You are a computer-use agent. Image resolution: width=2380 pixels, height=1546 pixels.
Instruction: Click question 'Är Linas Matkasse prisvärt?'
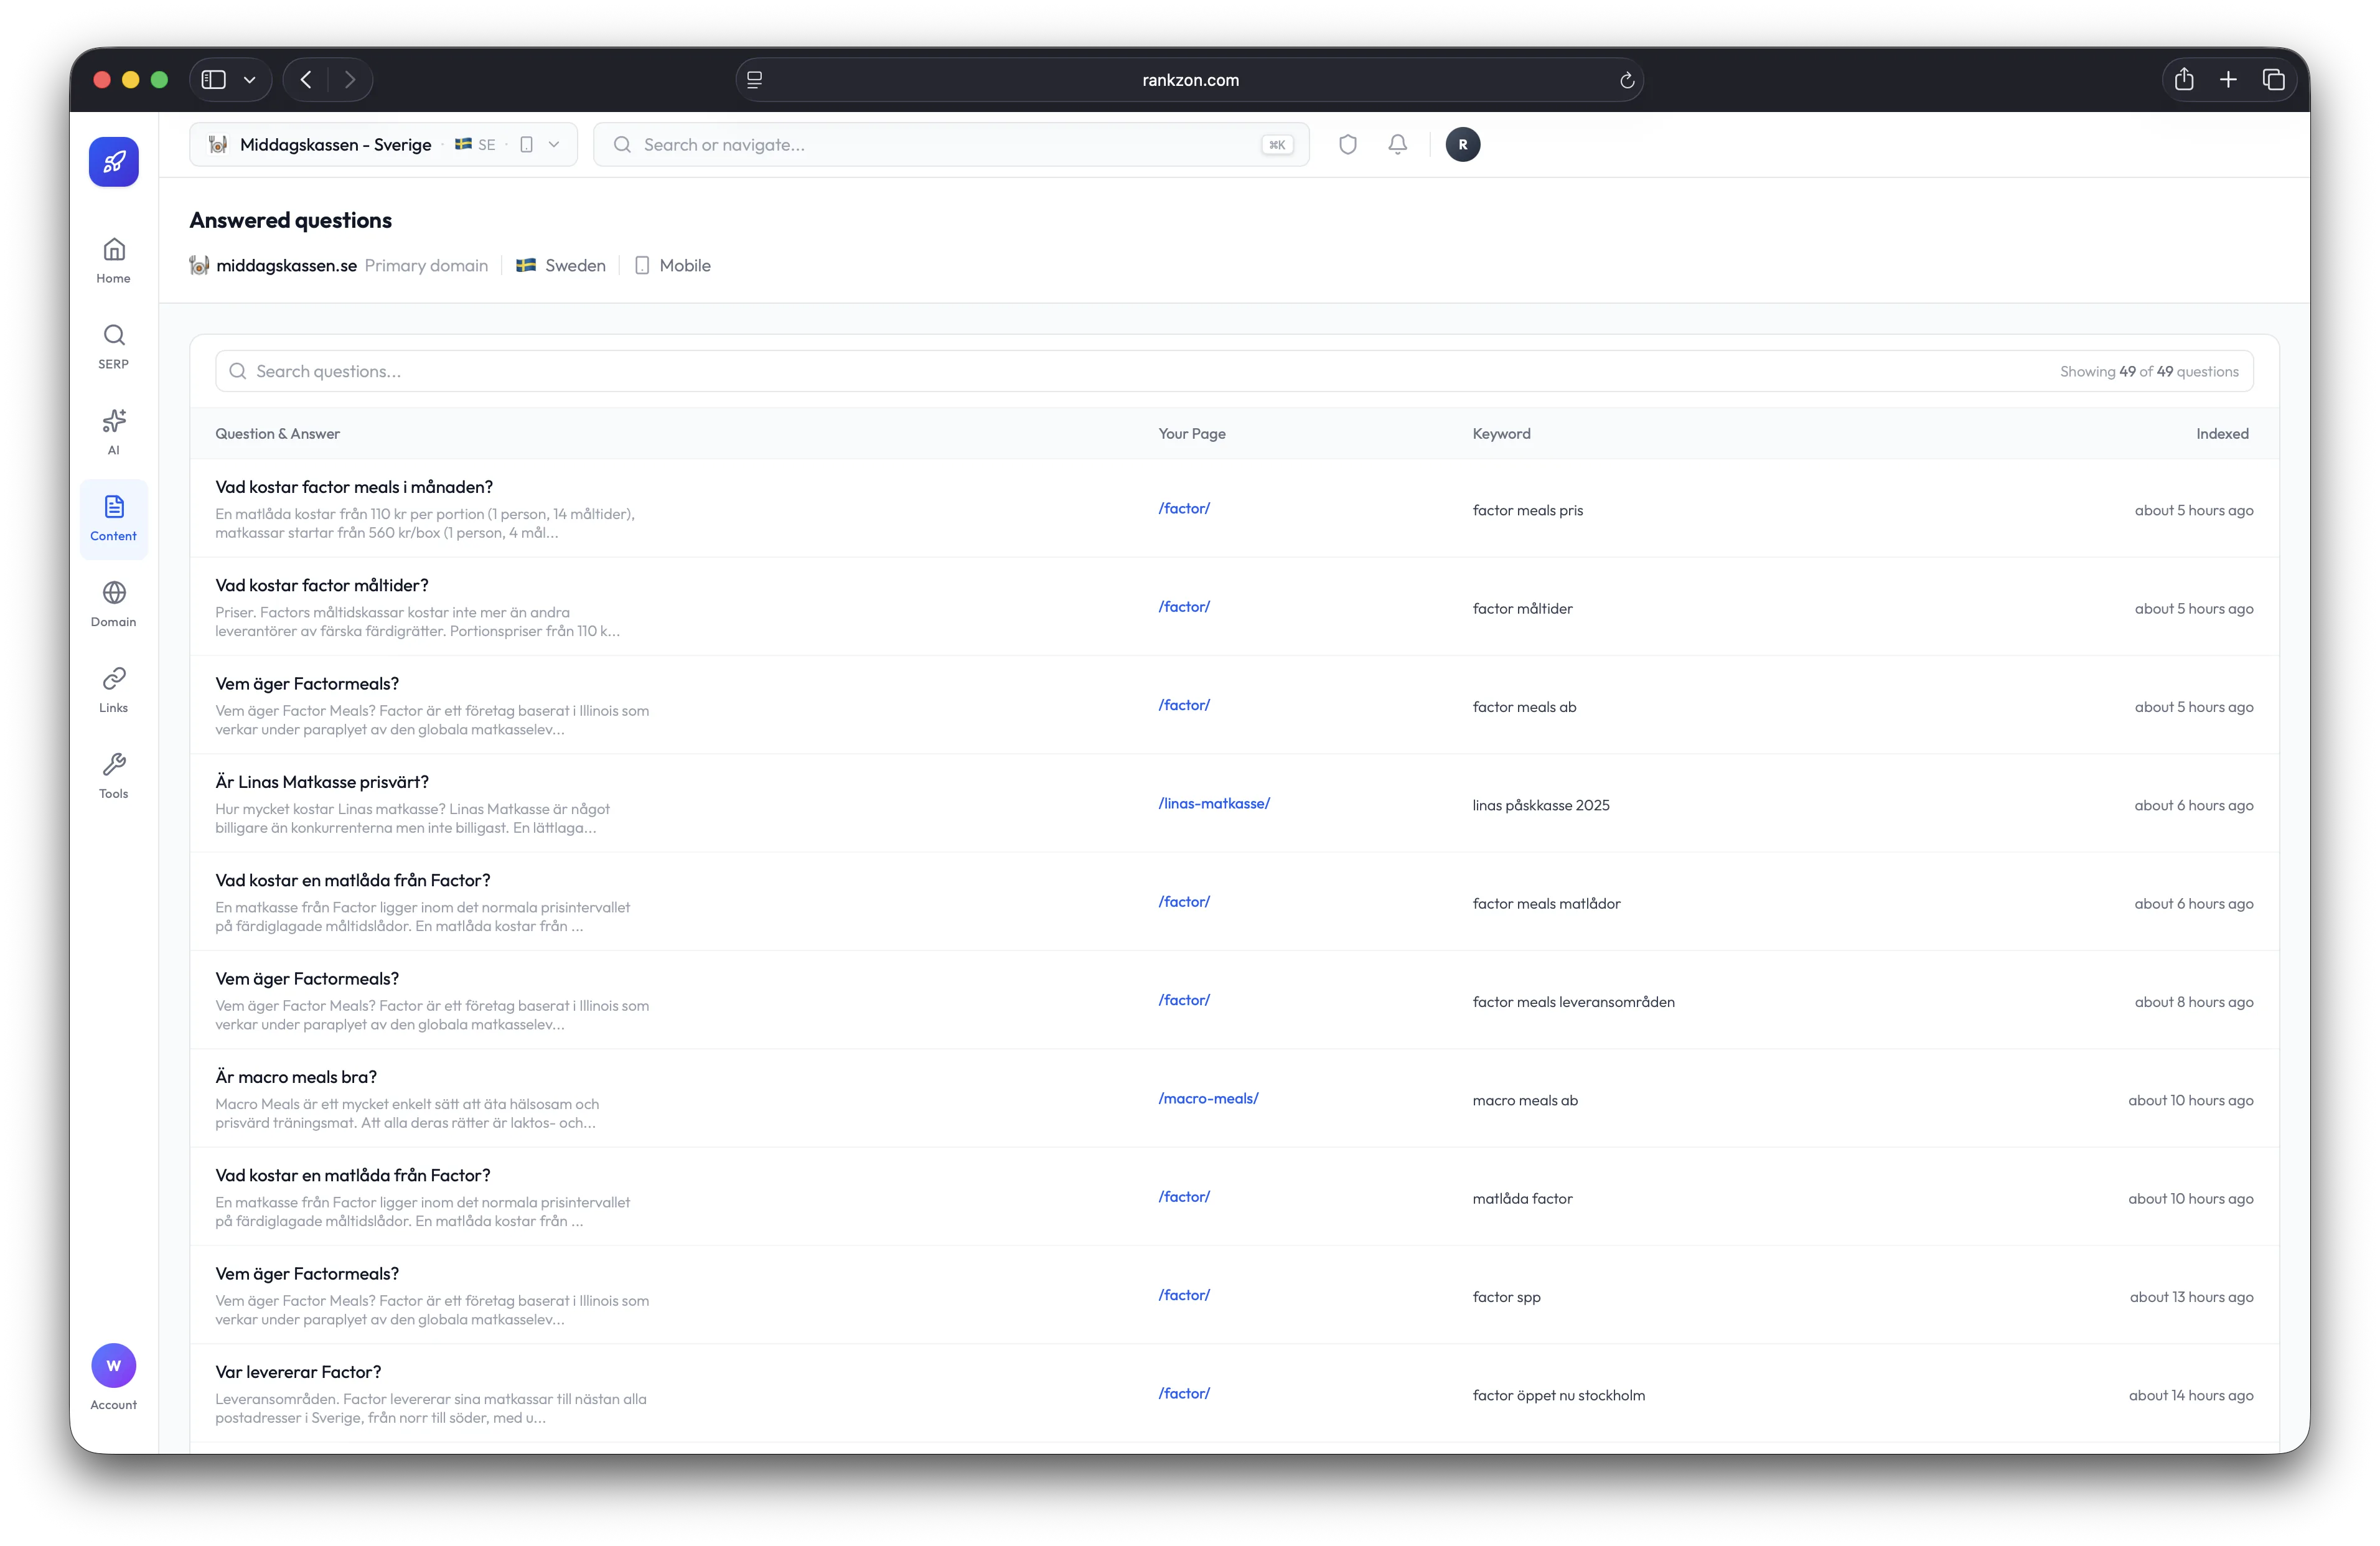pos(322,782)
